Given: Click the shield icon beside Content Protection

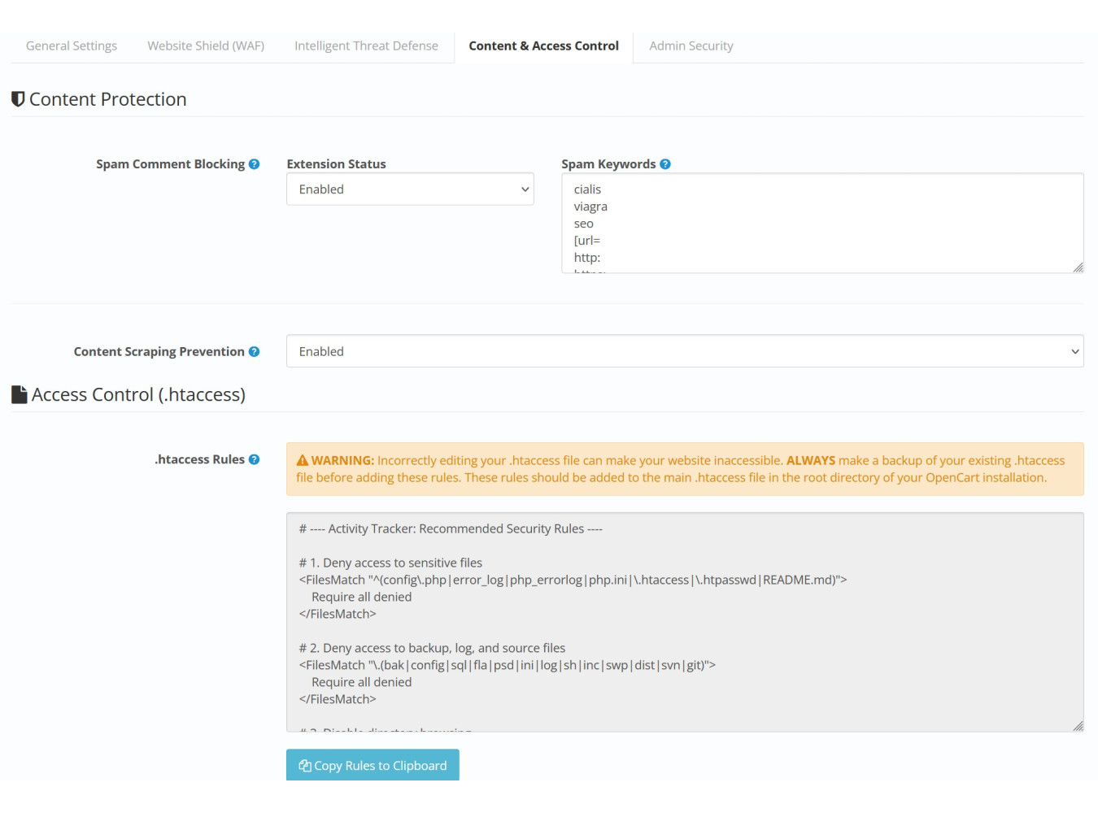Looking at the screenshot, I should (x=18, y=99).
